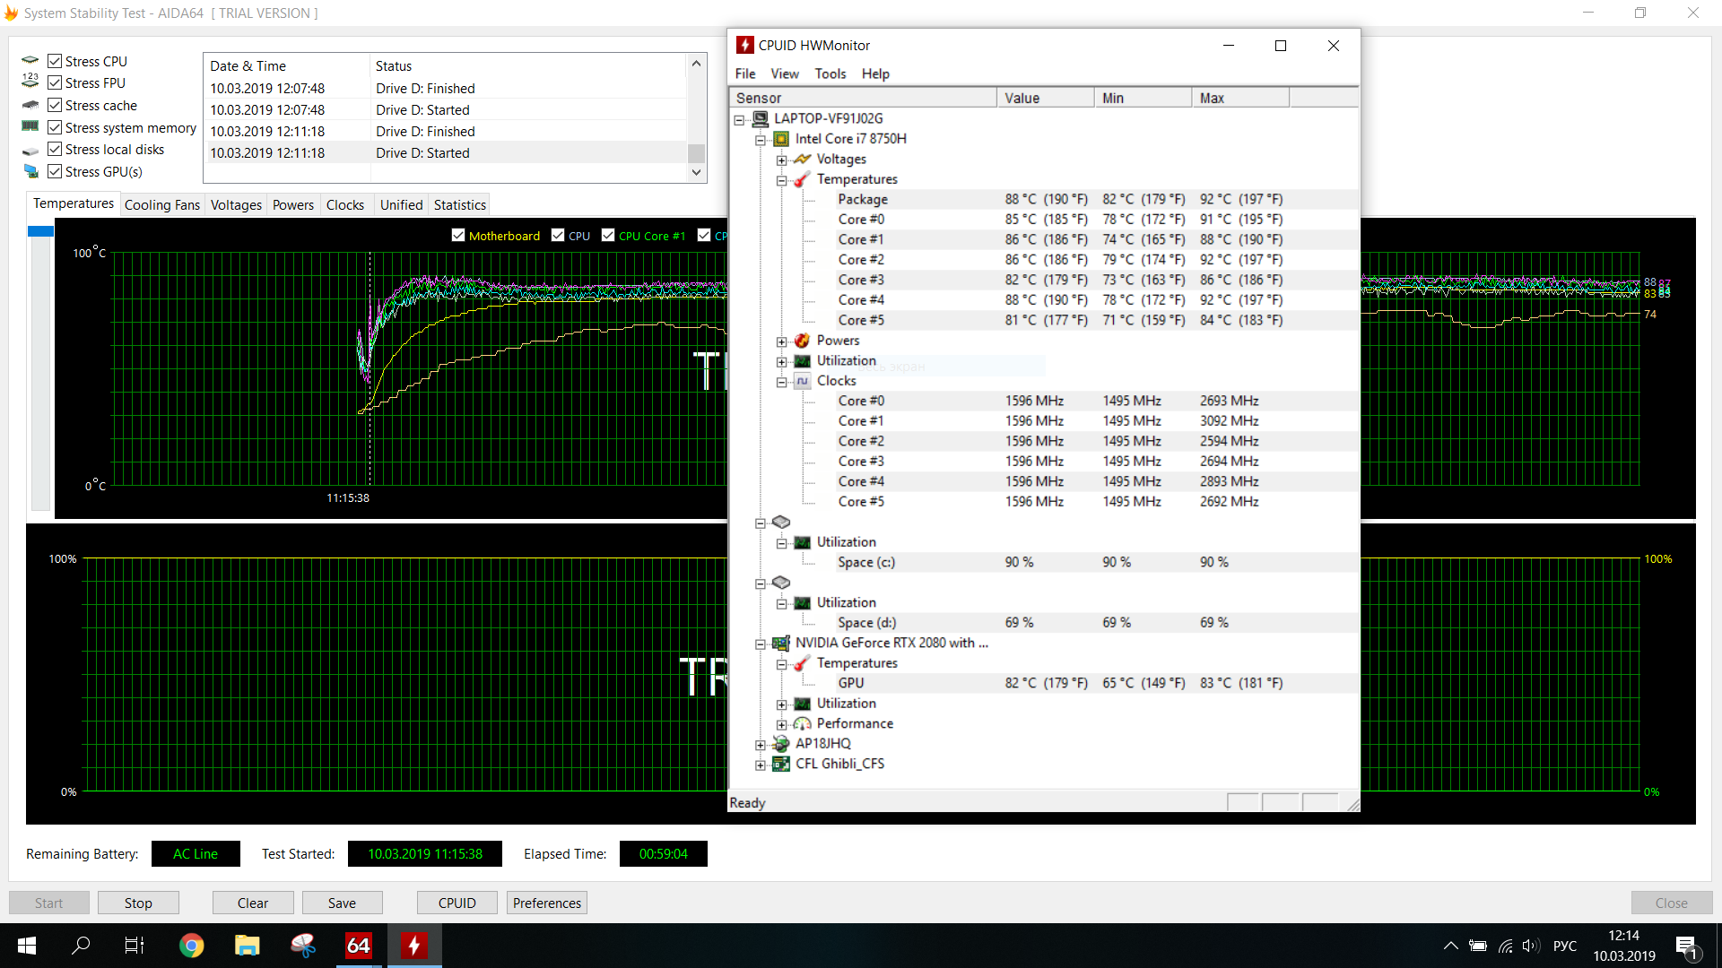The width and height of the screenshot is (1722, 968).
Task: Click the CPU thermometer Temperatures icon
Action: pyautogui.click(x=802, y=179)
